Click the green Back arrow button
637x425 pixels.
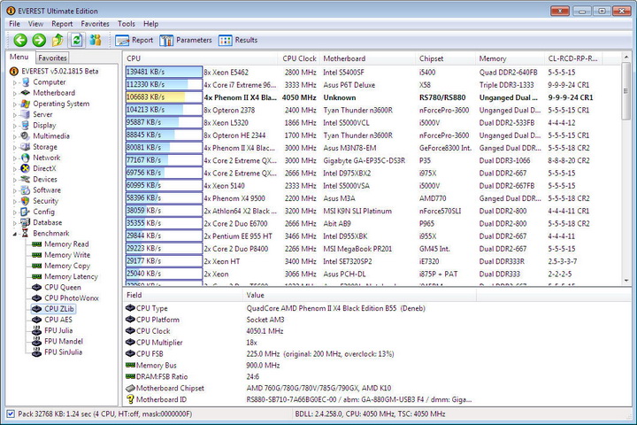[x=20, y=40]
